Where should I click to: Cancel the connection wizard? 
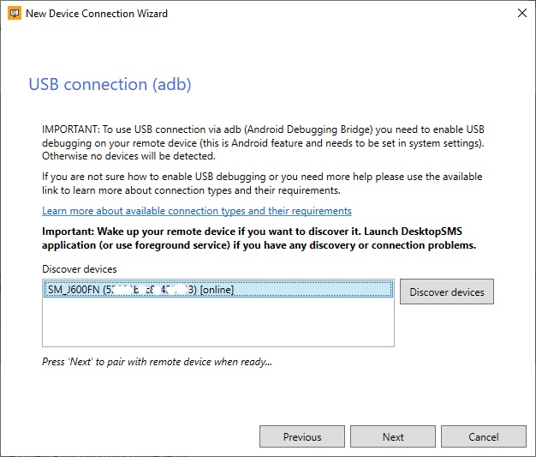pos(483,436)
